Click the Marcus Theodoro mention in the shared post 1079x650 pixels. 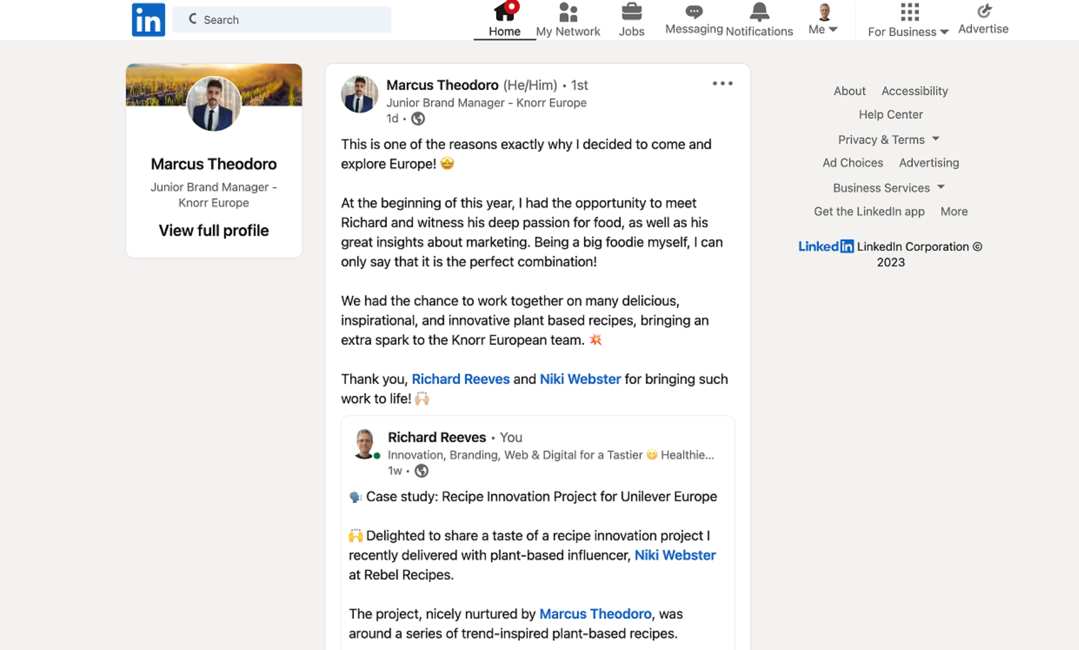(595, 614)
